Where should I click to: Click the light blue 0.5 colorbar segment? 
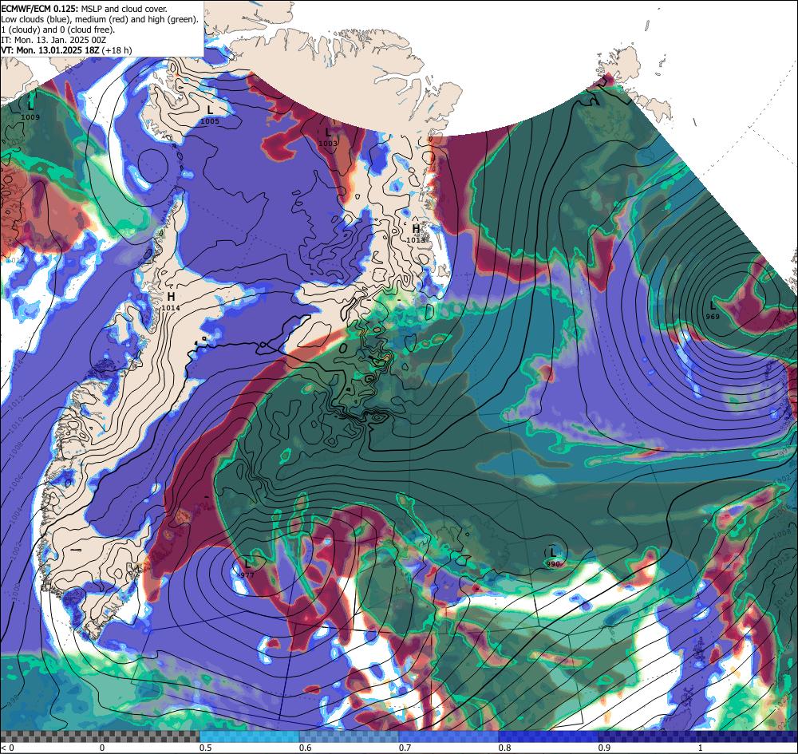coord(249,736)
